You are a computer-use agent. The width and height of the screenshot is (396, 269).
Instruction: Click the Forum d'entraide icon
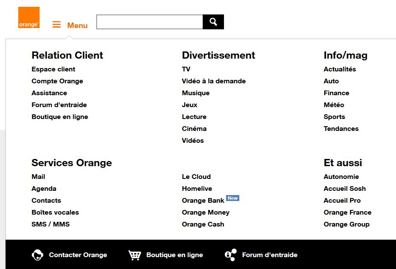[x=230, y=255]
